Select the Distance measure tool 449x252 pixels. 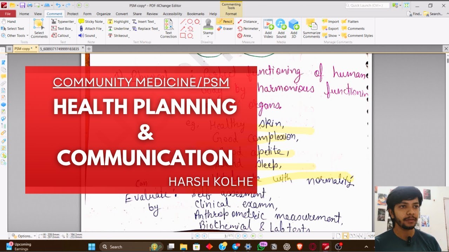point(248,21)
